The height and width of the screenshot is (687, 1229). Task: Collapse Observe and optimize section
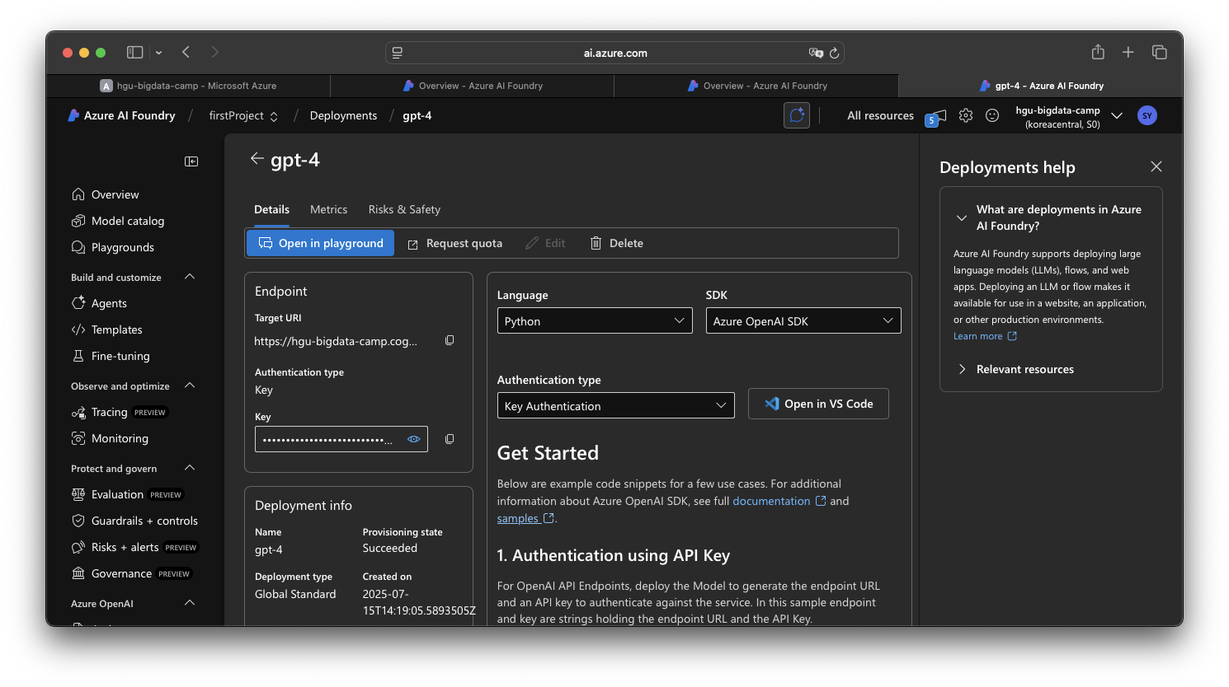[190, 386]
